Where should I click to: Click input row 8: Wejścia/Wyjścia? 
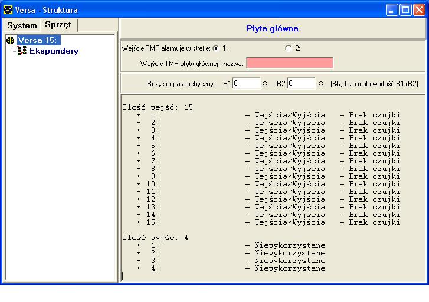[x=290, y=169]
